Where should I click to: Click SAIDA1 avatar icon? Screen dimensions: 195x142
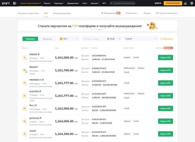25,57
